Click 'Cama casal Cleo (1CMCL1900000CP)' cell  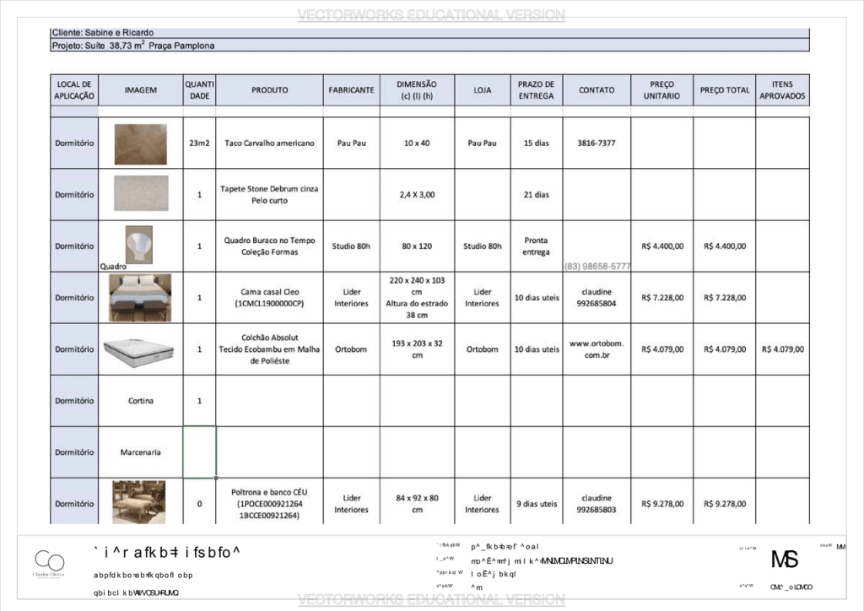click(269, 298)
